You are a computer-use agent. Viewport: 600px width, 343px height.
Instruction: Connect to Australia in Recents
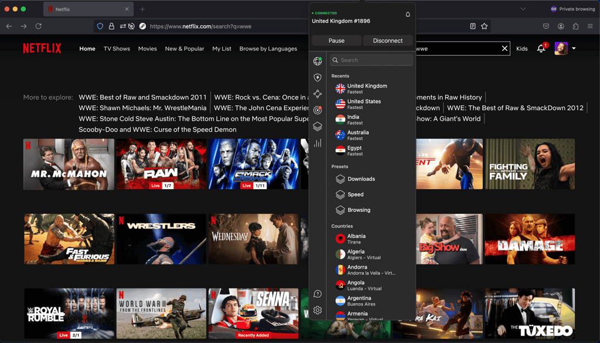click(372, 135)
